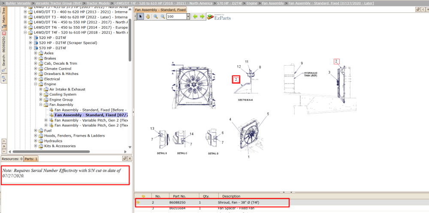This screenshot has width=429, height=213.
Task: Open Versatile Tractor Group (BVI) breadcrumb link
Action: point(59,3)
